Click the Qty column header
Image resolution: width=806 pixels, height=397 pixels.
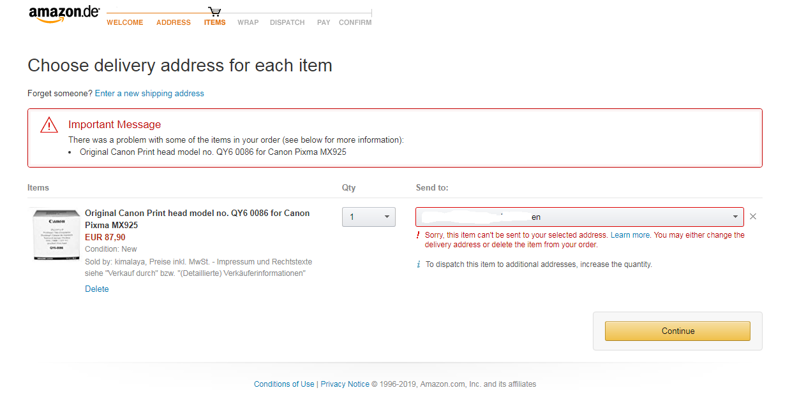[x=349, y=188]
